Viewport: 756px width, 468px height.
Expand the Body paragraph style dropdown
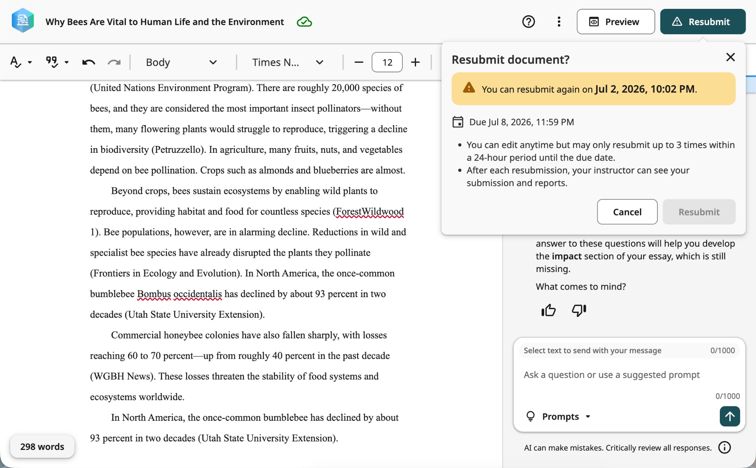click(x=181, y=62)
